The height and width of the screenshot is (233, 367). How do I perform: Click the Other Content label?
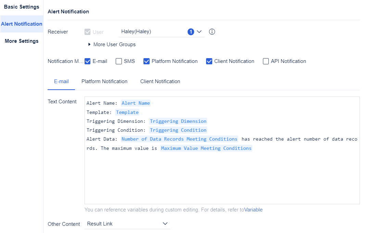coord(64,224)
